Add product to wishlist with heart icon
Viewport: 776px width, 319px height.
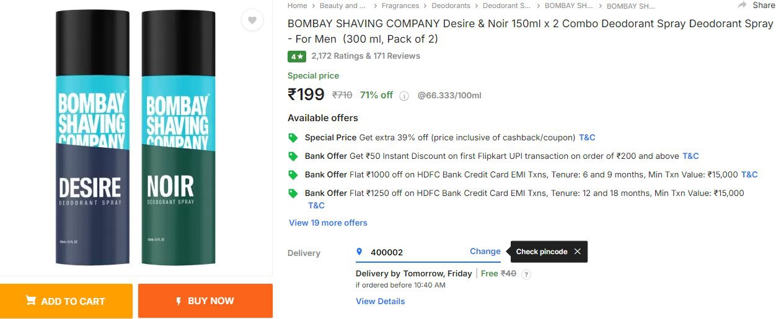point(252,20)
